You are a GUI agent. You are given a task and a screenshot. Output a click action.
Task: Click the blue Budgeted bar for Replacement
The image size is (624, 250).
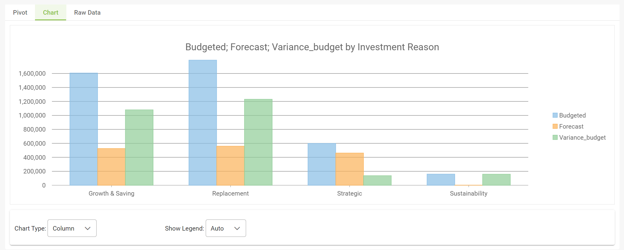tap(203, 123)
